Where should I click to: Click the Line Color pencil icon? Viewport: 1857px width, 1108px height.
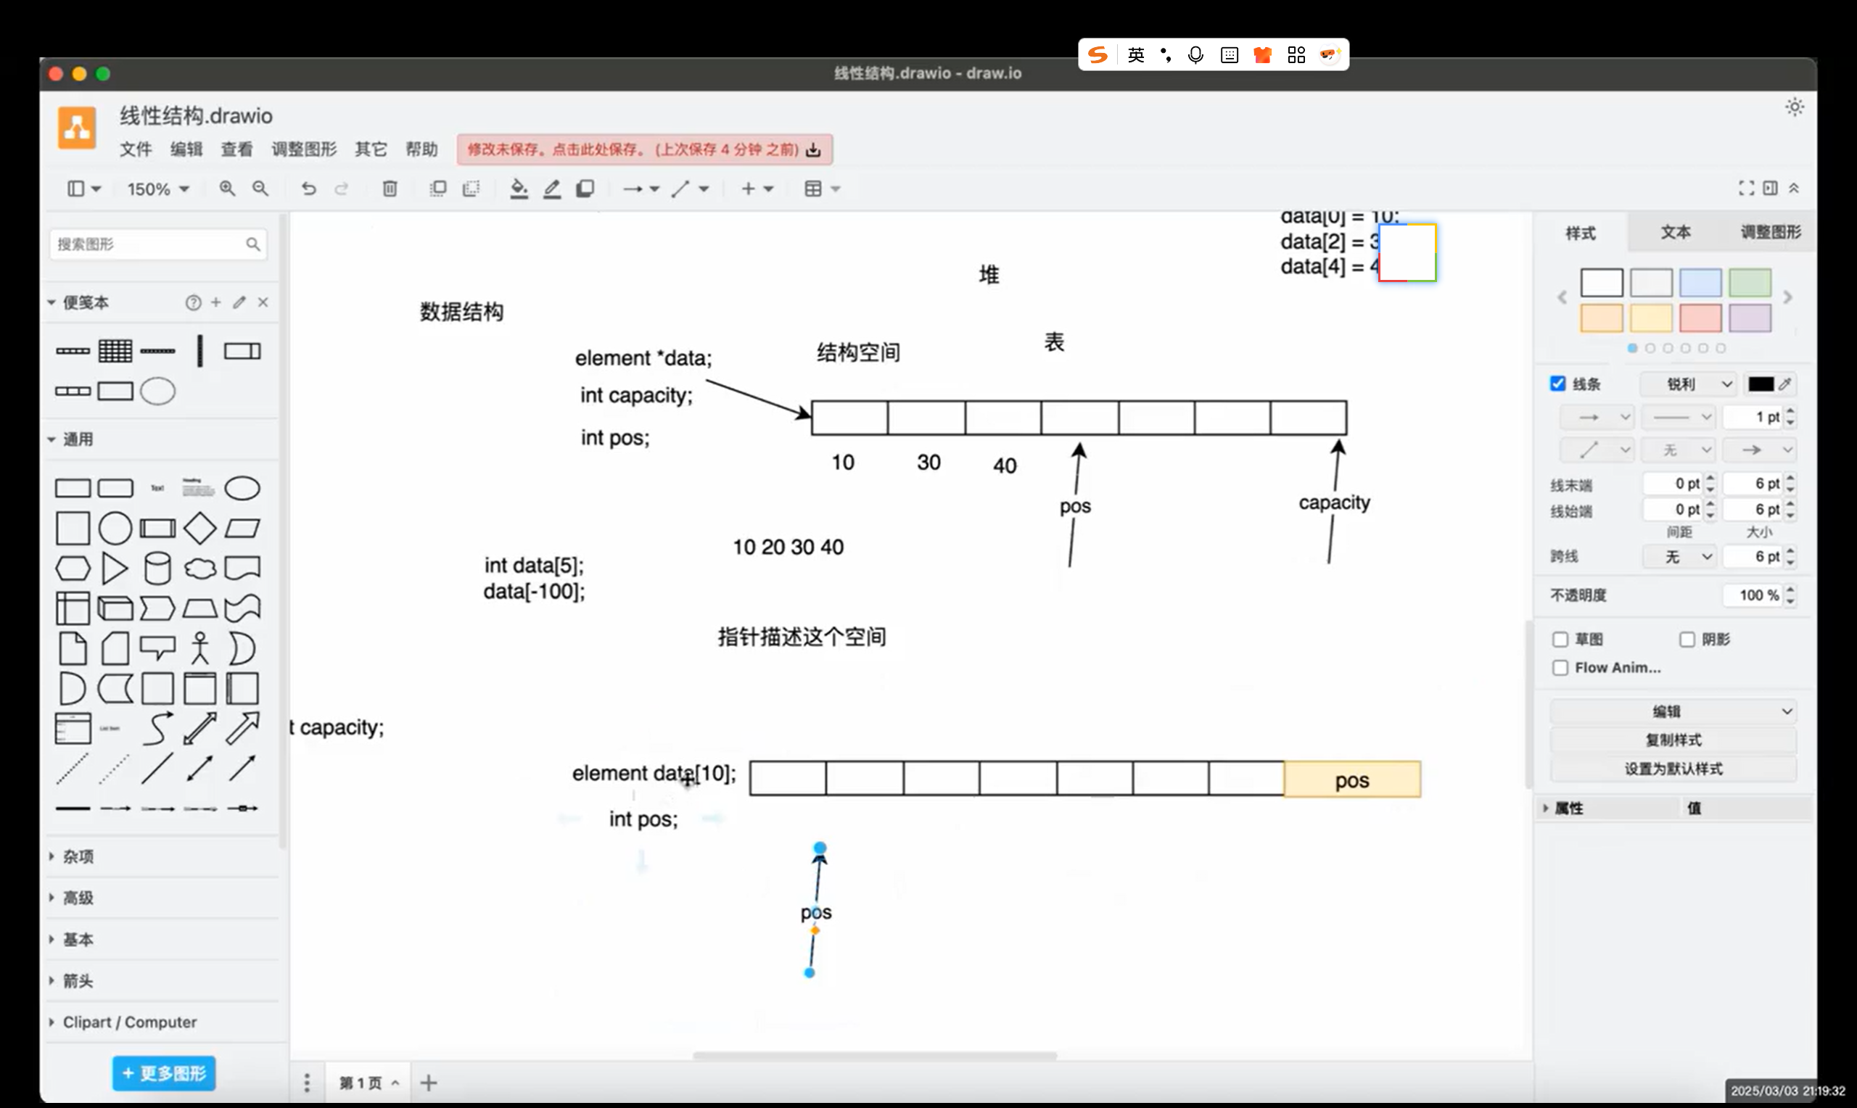tap(552, 188)
